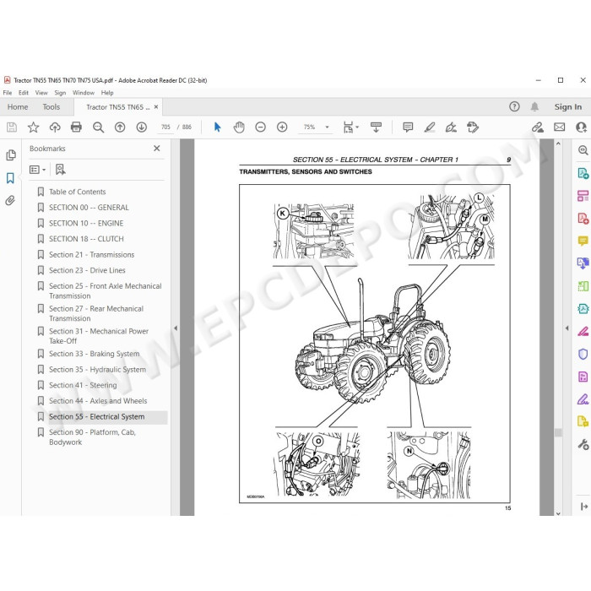Open SECTION 00 -- GENERAL bookmark
The height and width of the screenshot is (591, 591).
89,208
